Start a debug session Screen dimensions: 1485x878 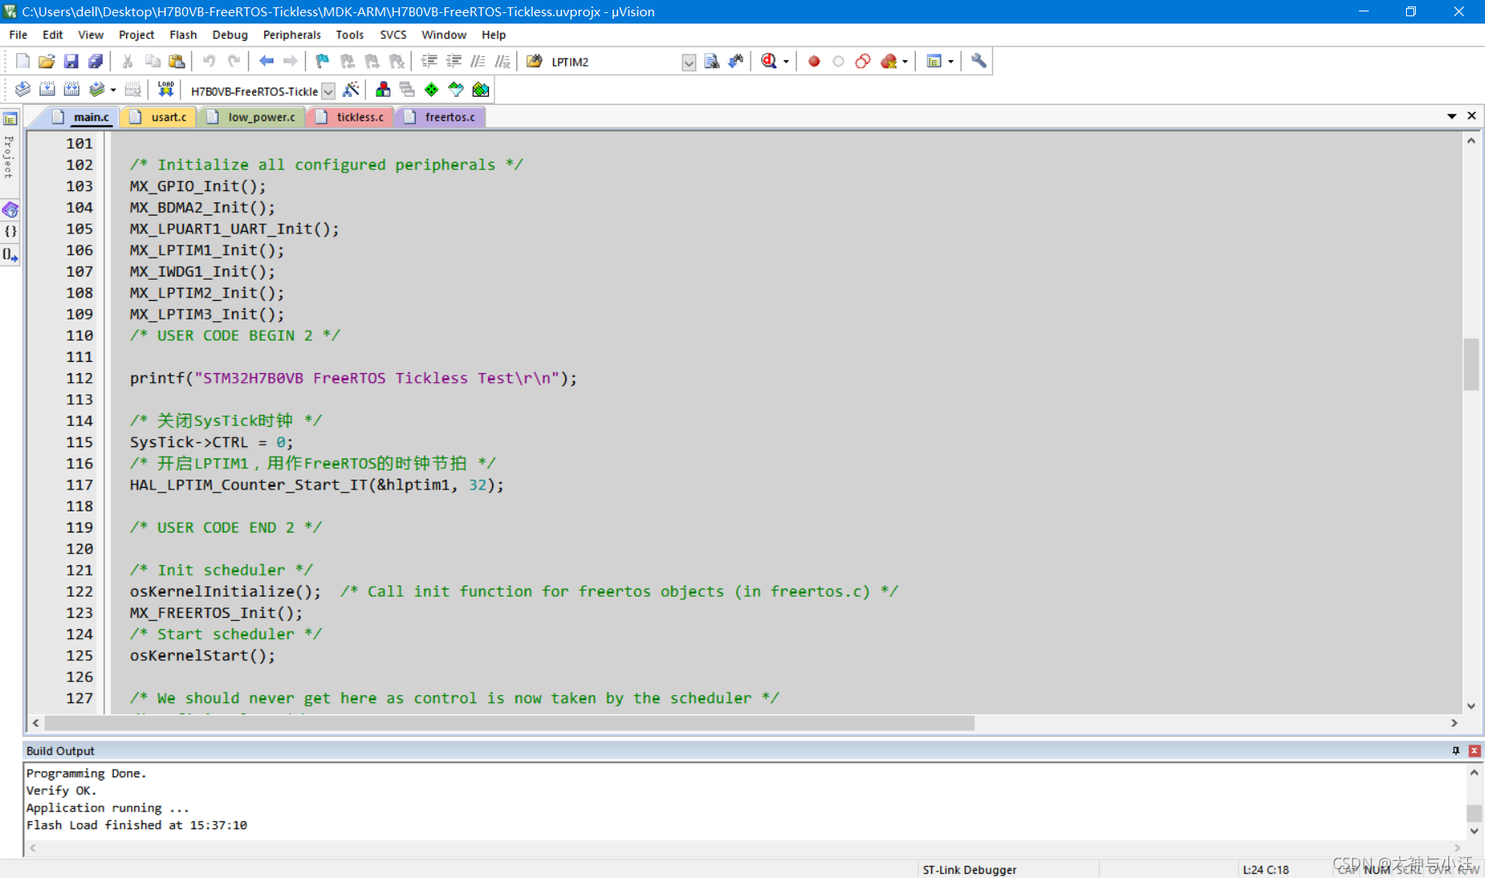coord(769,61)
